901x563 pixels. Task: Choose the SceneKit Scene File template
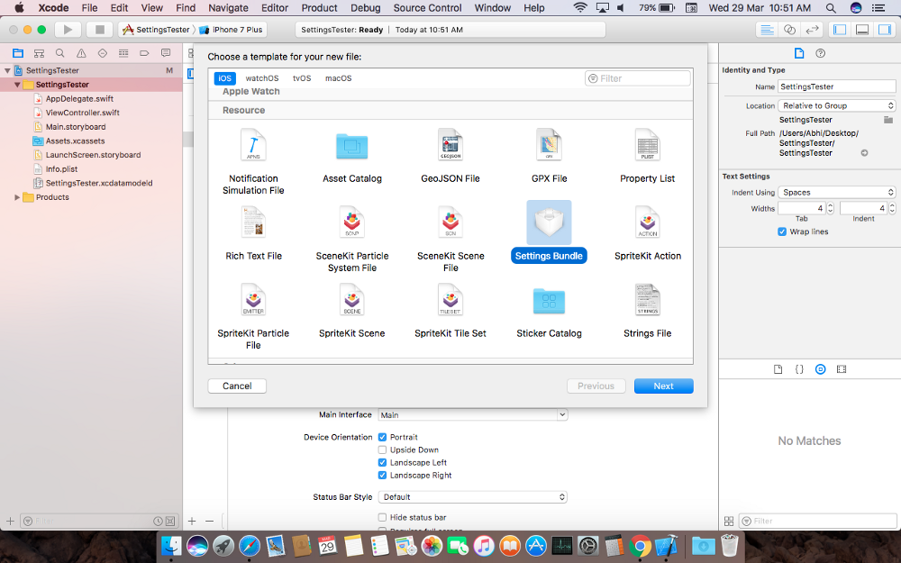[450, 241]
